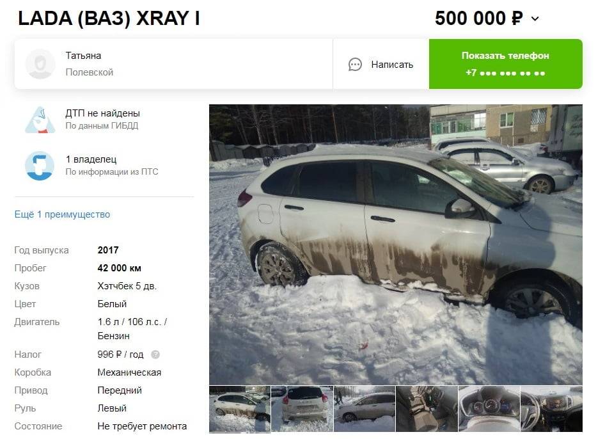The height and width of the screenshot is (439, 605).
Task: Click the LADA (ВАЗ) XRAY I title
Action: coord(109,18)
